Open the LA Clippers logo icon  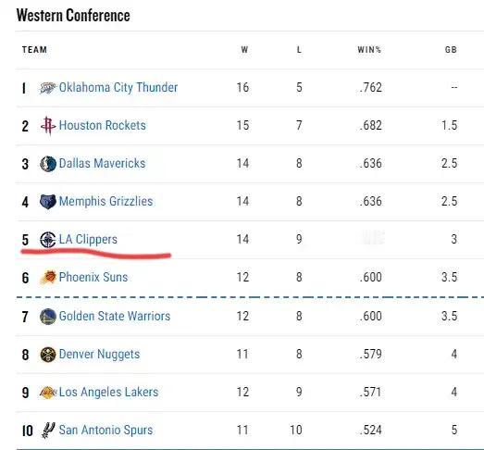(x=48, y=240)
